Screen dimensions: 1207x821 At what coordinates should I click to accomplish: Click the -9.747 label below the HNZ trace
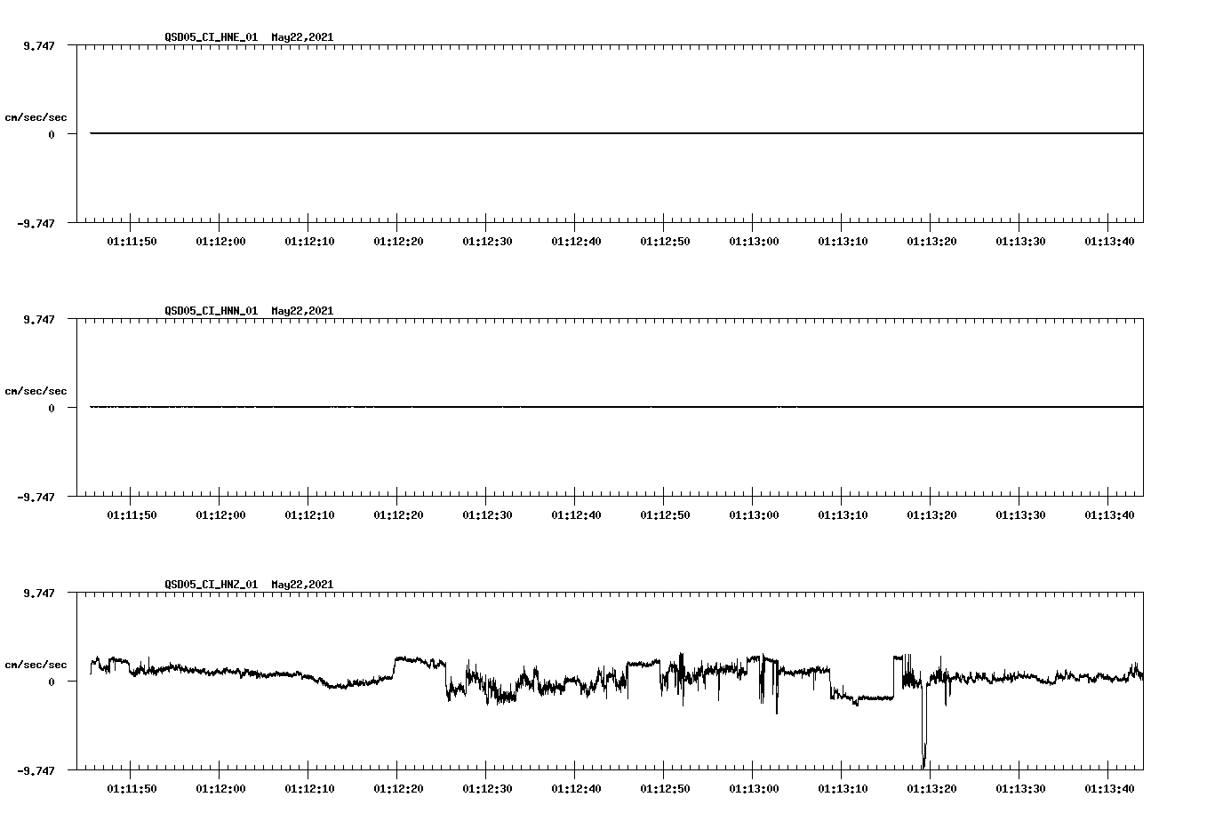[x=36, y=771]
